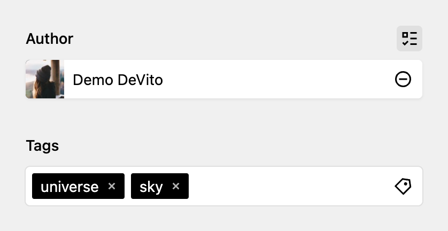Click the tag icon in the Tags field
The height and width of the screenshot is (231, 448).
coord(403,186)
